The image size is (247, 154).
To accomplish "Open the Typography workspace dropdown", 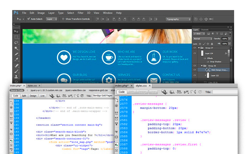I will [x=178, y=19].
